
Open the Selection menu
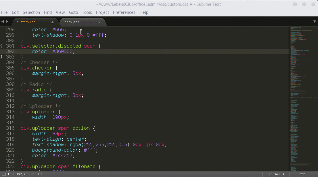(x=31, y=12)
